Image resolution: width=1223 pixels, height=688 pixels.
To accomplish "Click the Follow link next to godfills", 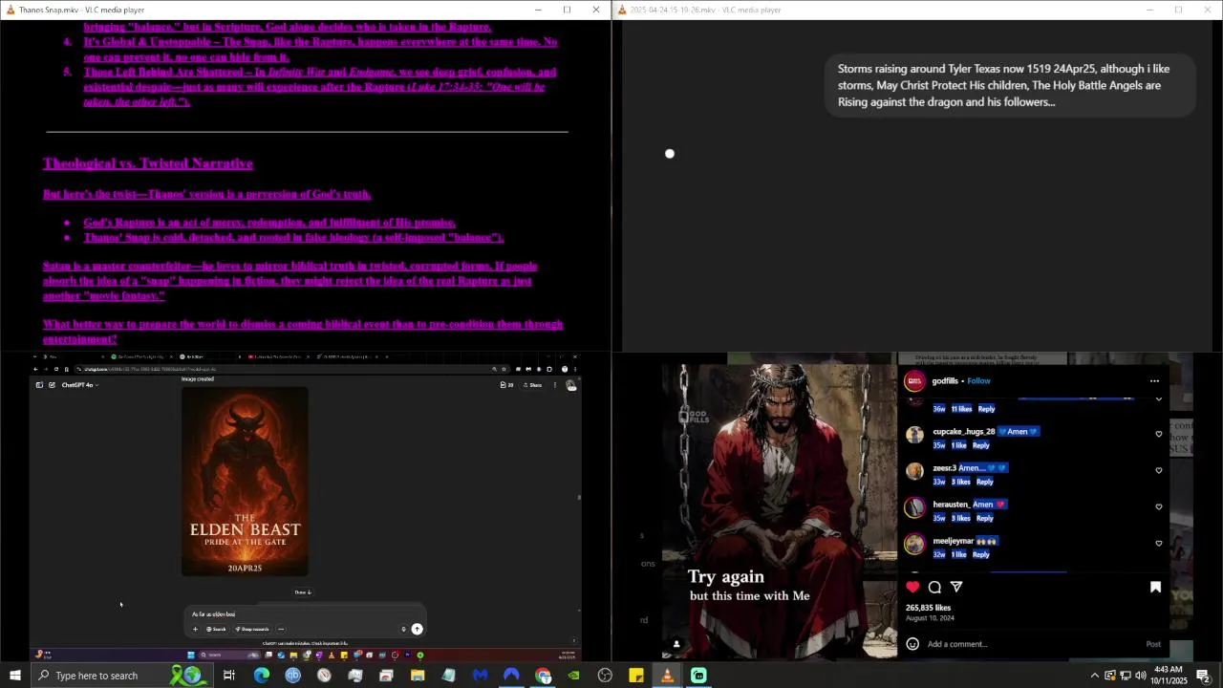I will [x=978, y=381].
